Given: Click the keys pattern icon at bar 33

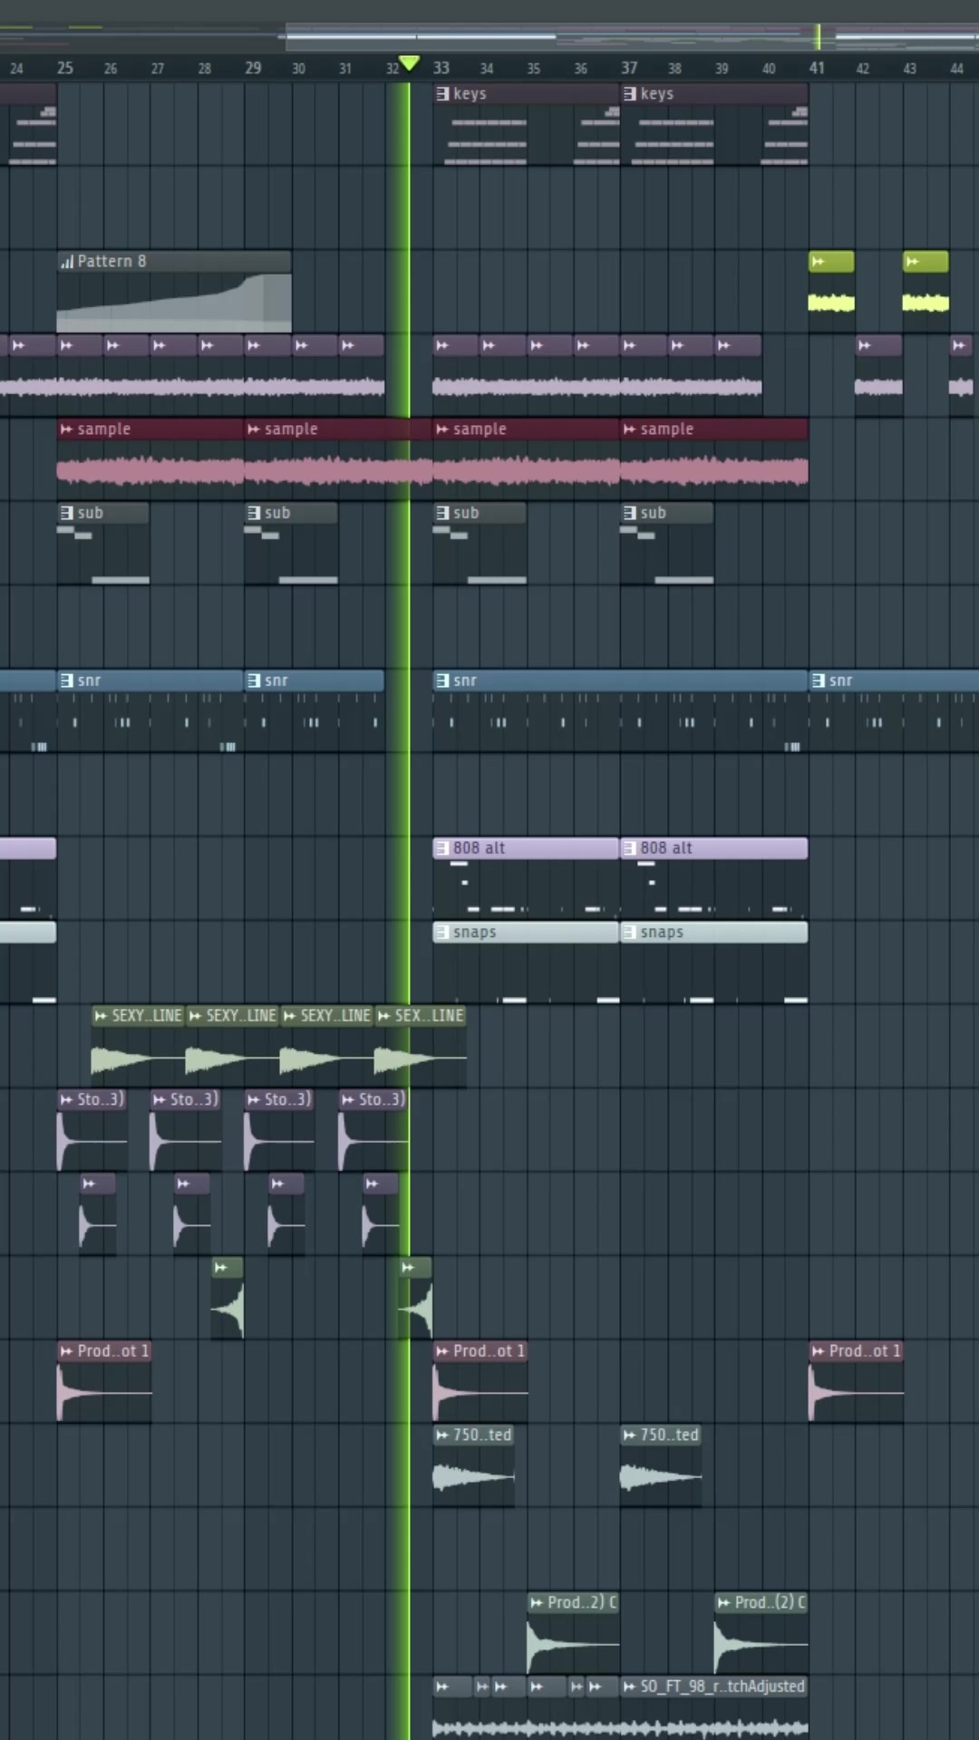Looking at the screenshot, I should point(442,93).
